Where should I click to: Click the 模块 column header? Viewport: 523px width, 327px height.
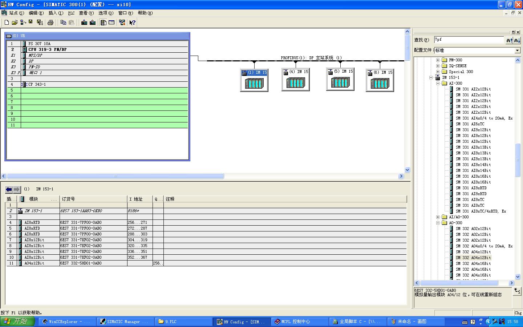point(39,199)
